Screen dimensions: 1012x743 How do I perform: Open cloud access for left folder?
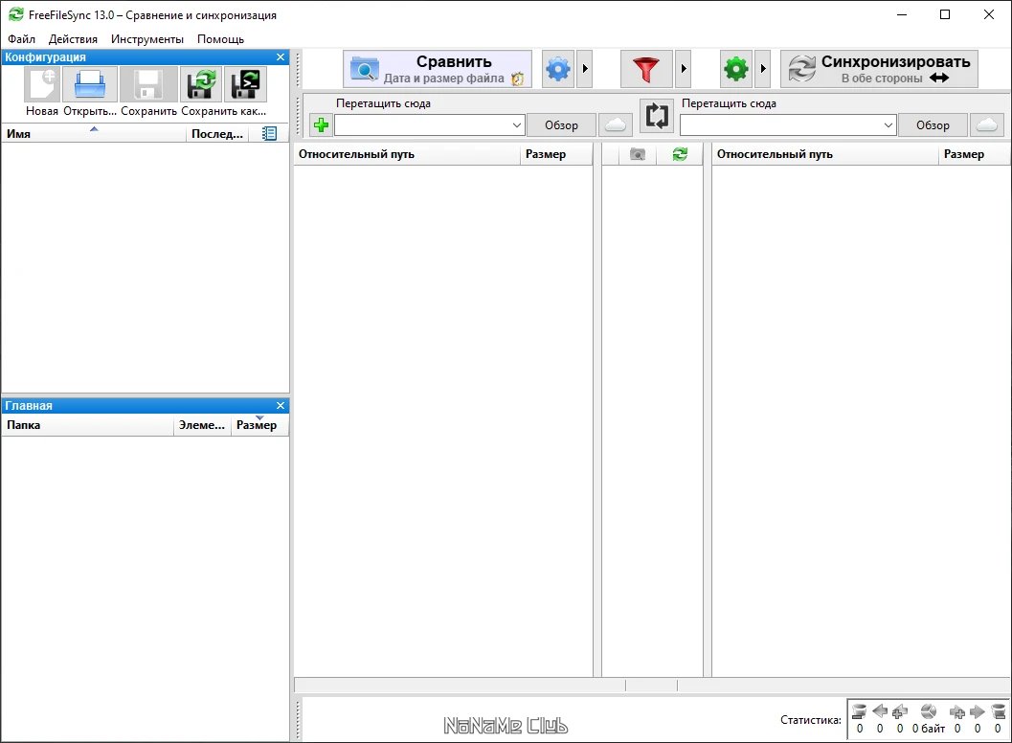coord(615,124)
